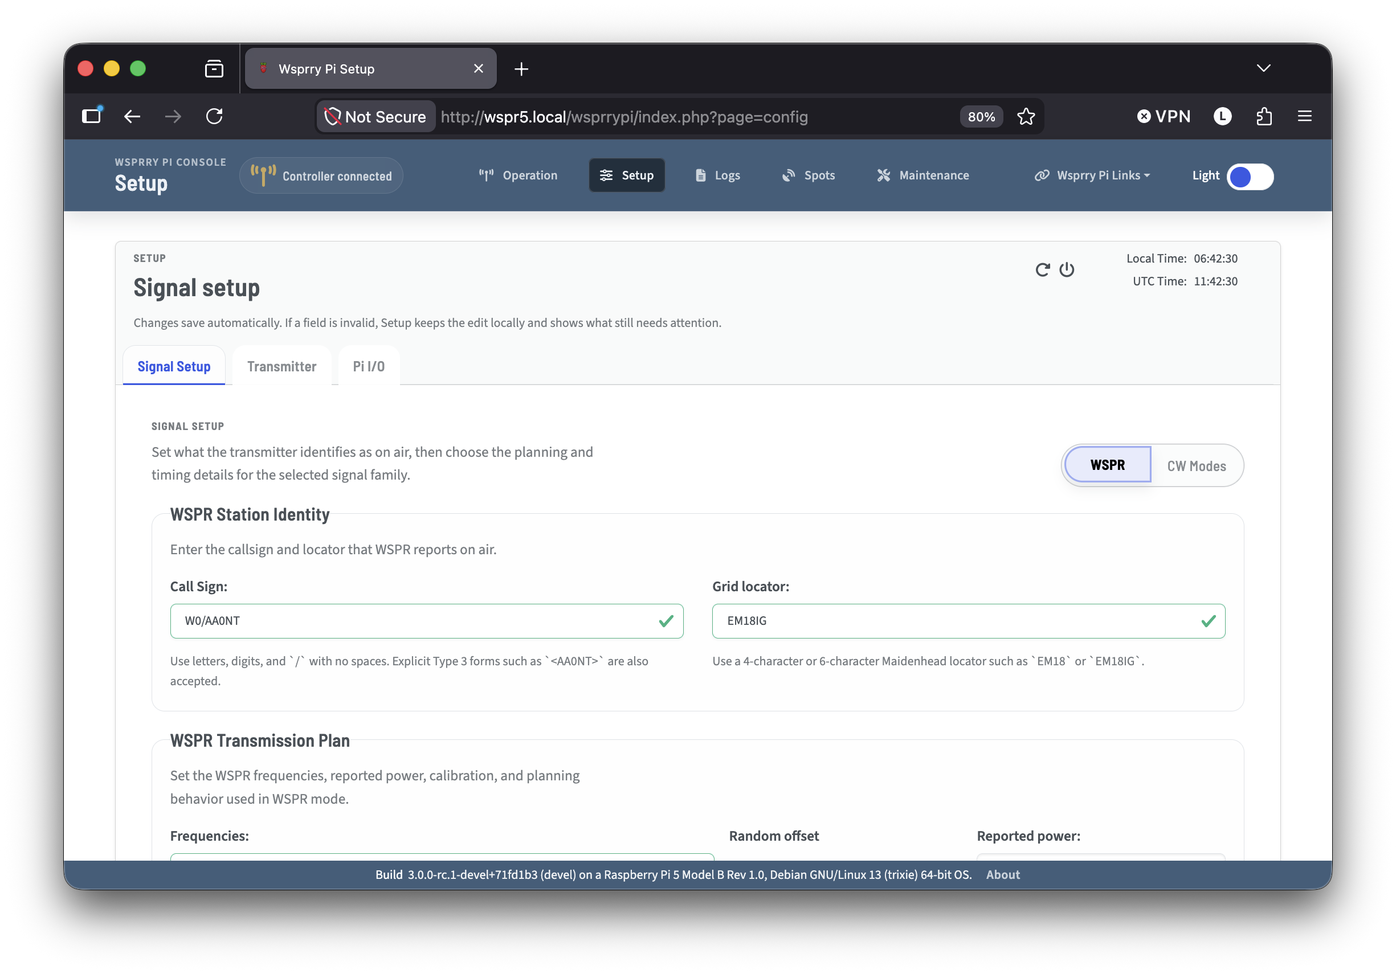Open the account L avatar icon

tap(1222, 116)
